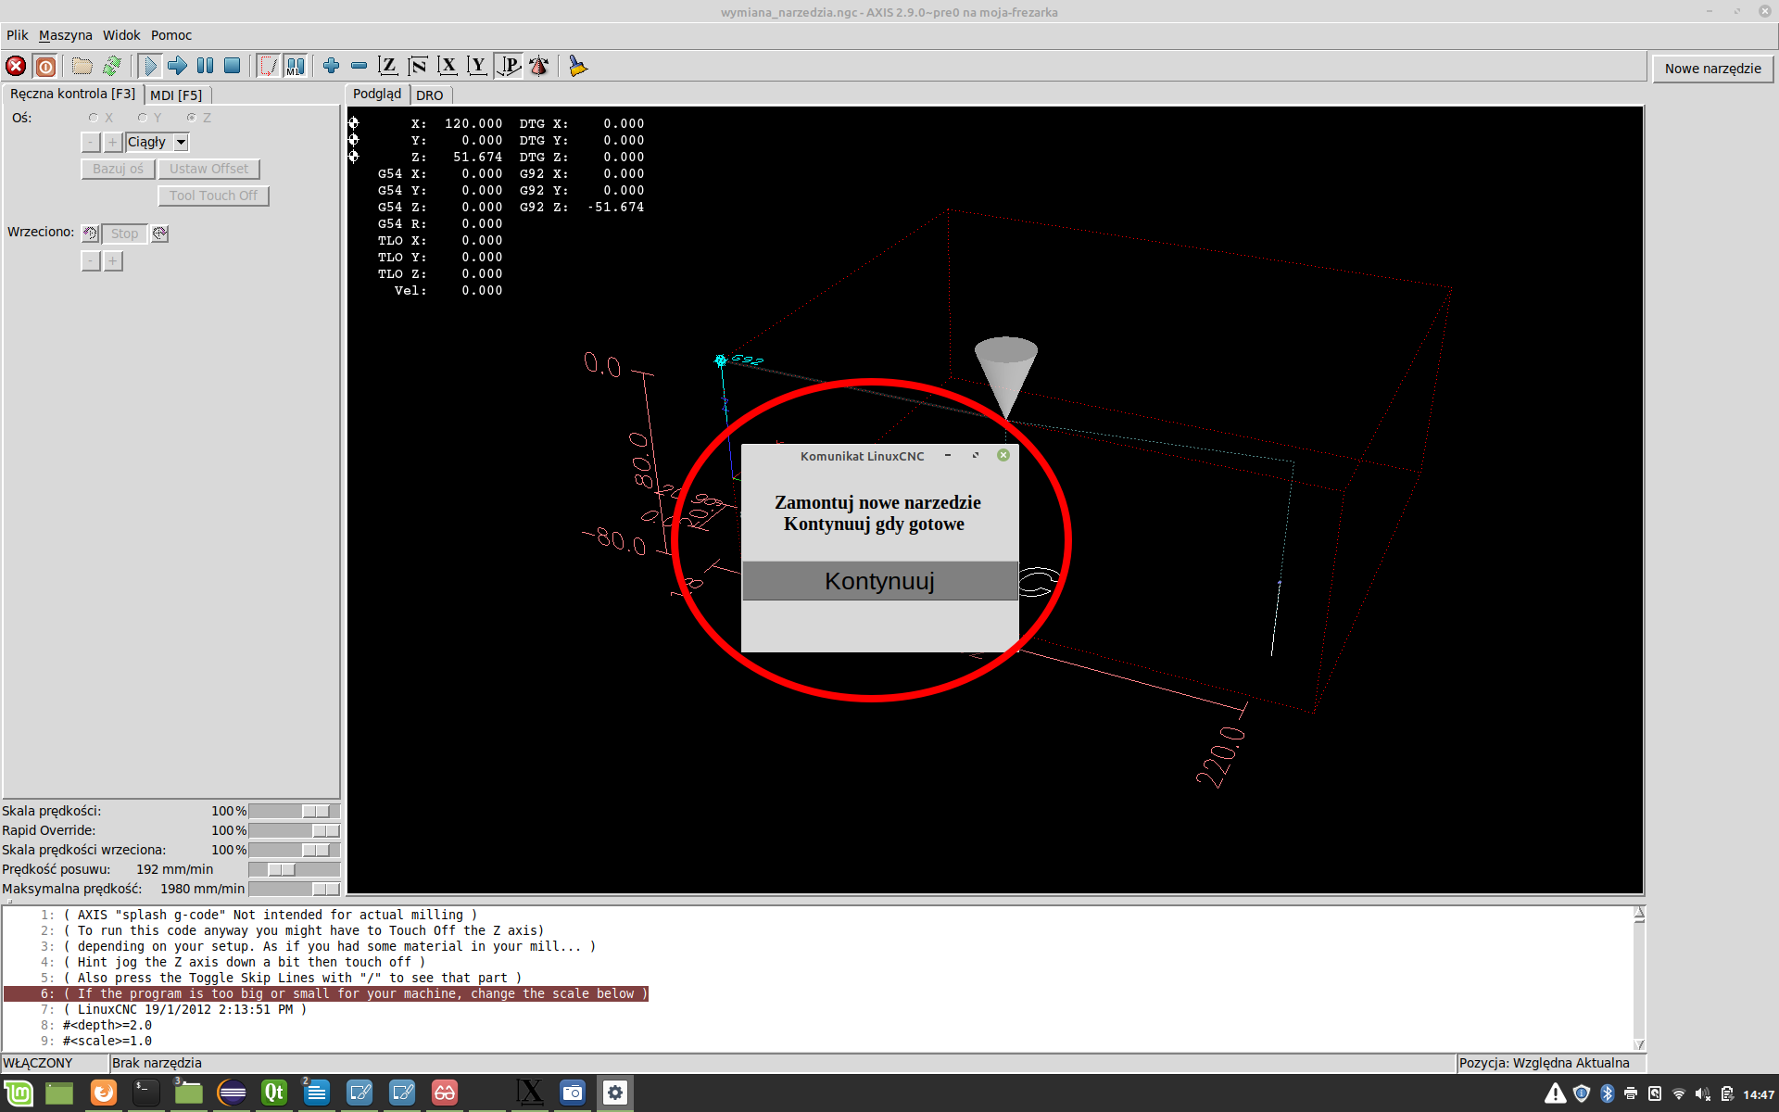
Task: Switch to perspective P view
Action: 509,66
